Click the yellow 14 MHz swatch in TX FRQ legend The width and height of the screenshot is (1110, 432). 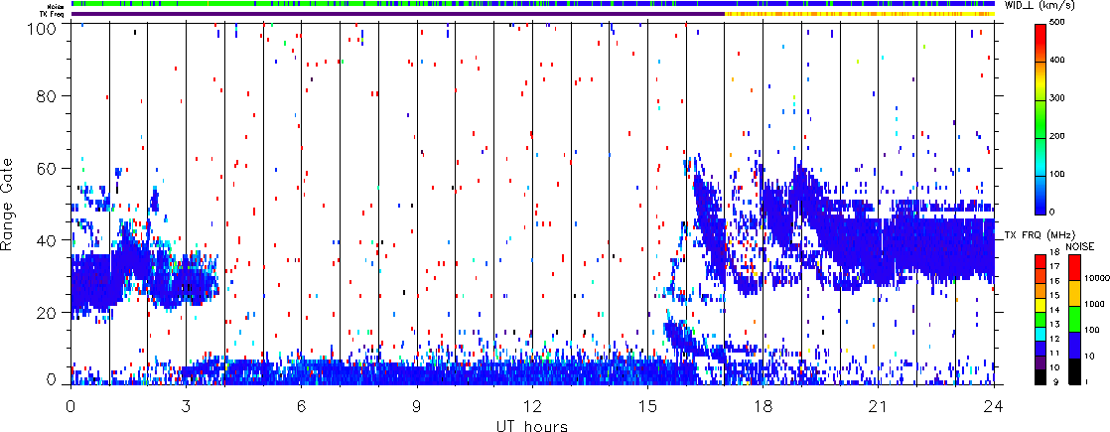pyautogui.click(x=1040, y=305)
